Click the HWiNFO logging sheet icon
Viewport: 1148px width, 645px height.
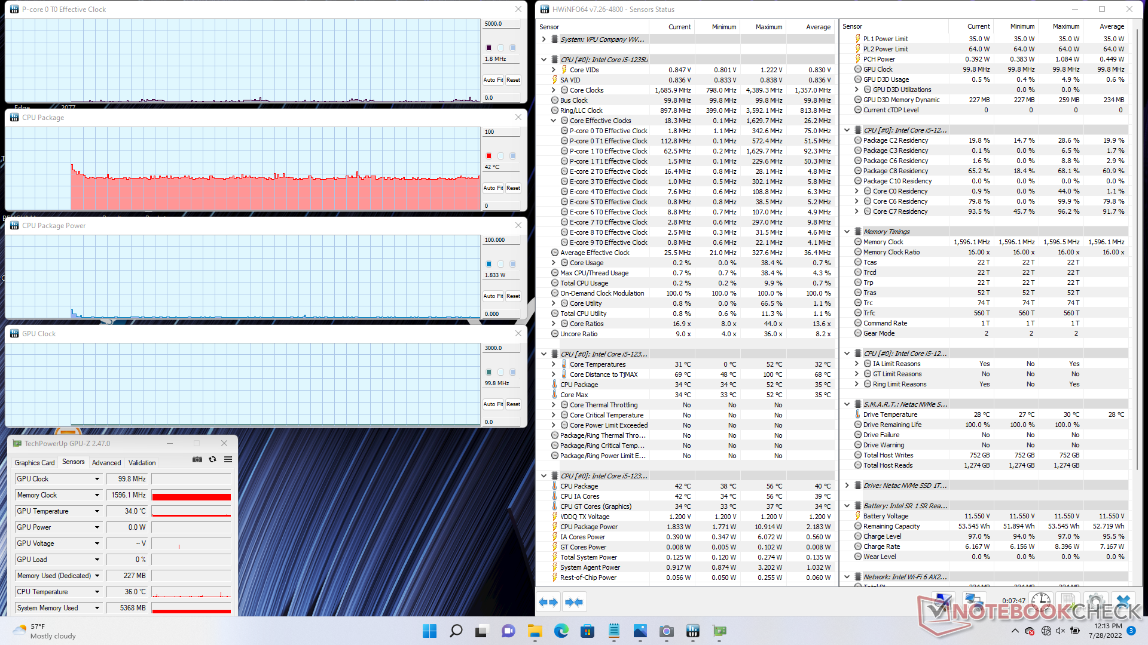1068,601
